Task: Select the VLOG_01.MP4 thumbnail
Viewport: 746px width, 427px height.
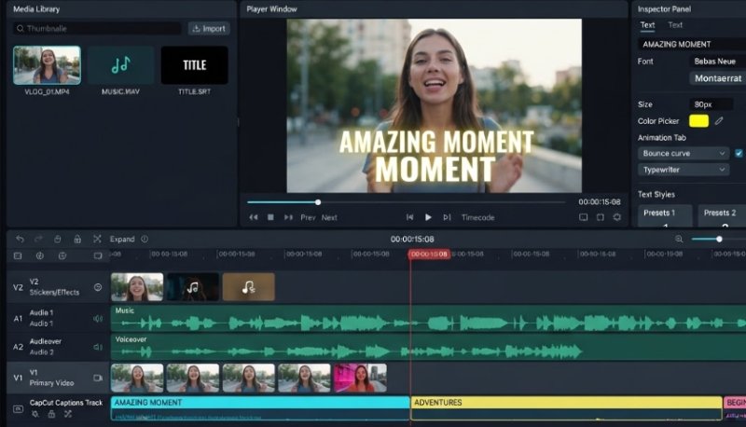Action: [x=48, y=65]
